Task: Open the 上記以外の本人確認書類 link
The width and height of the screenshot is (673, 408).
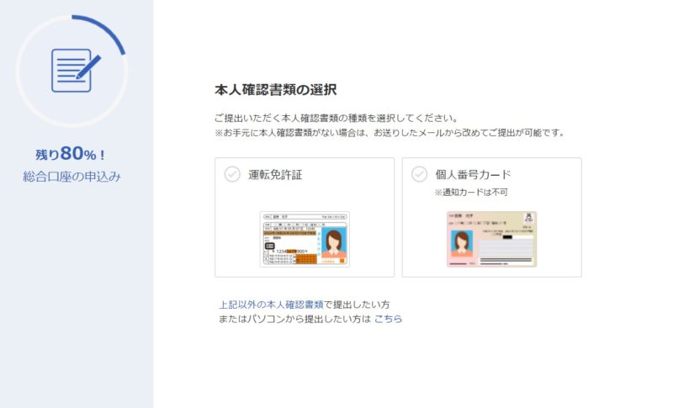Action: [271, 305]
